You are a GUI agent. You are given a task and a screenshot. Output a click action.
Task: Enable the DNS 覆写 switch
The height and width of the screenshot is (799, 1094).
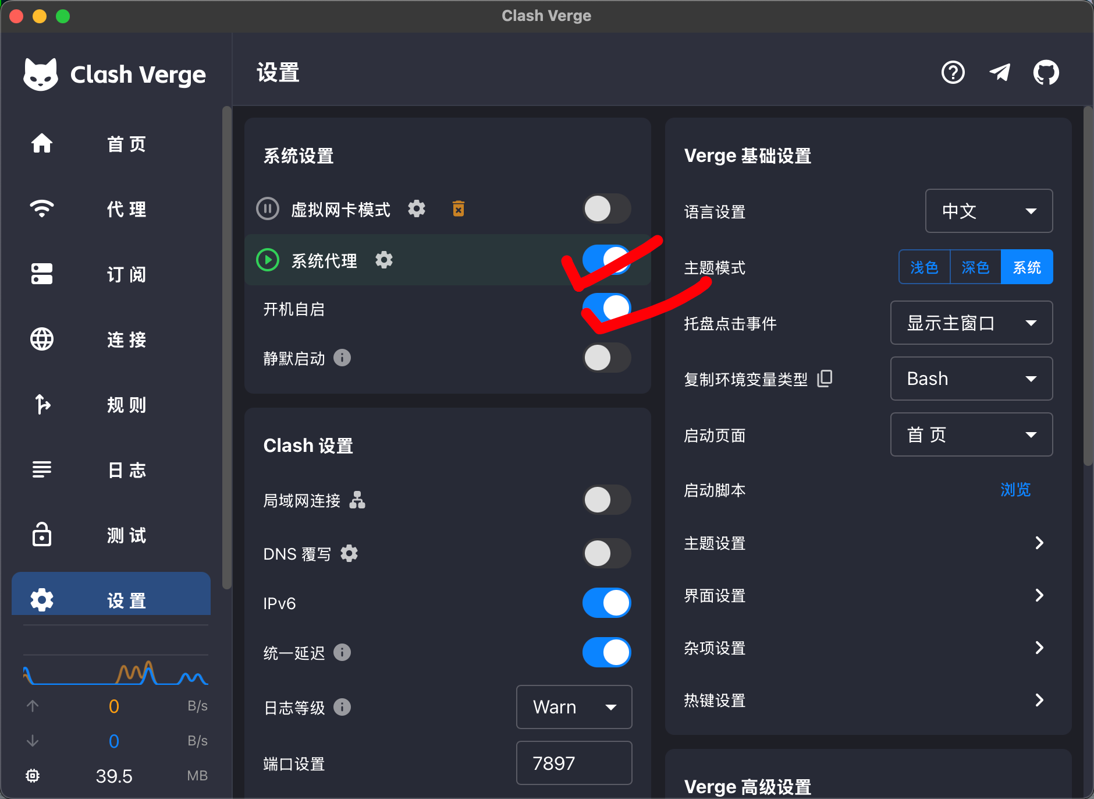click(607, 553)
